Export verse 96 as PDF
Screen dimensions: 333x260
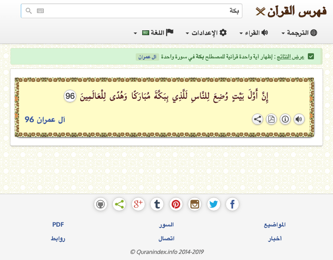[271, 119]
